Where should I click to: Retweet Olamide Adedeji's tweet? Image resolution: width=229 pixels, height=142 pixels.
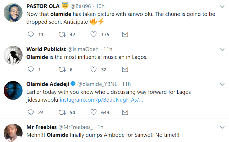point(62,112)
